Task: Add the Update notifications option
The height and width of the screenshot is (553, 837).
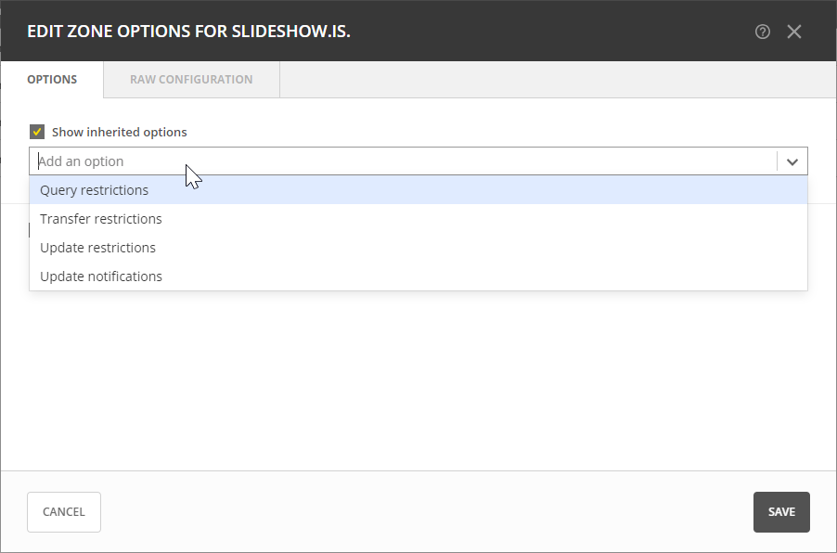Action: coord(100,276)
